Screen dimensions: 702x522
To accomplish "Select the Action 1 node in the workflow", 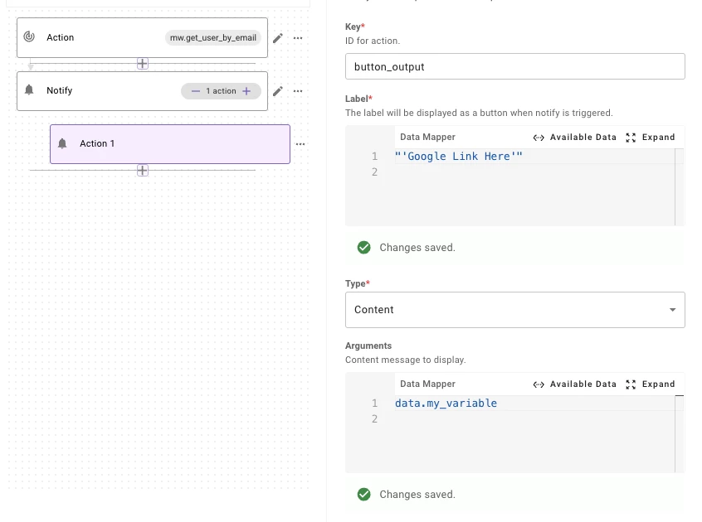I will pos(170,144).
